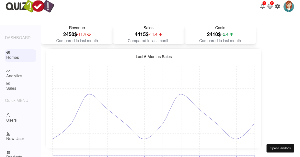Click the Revenue card title
300x157 pixels.
77,28
